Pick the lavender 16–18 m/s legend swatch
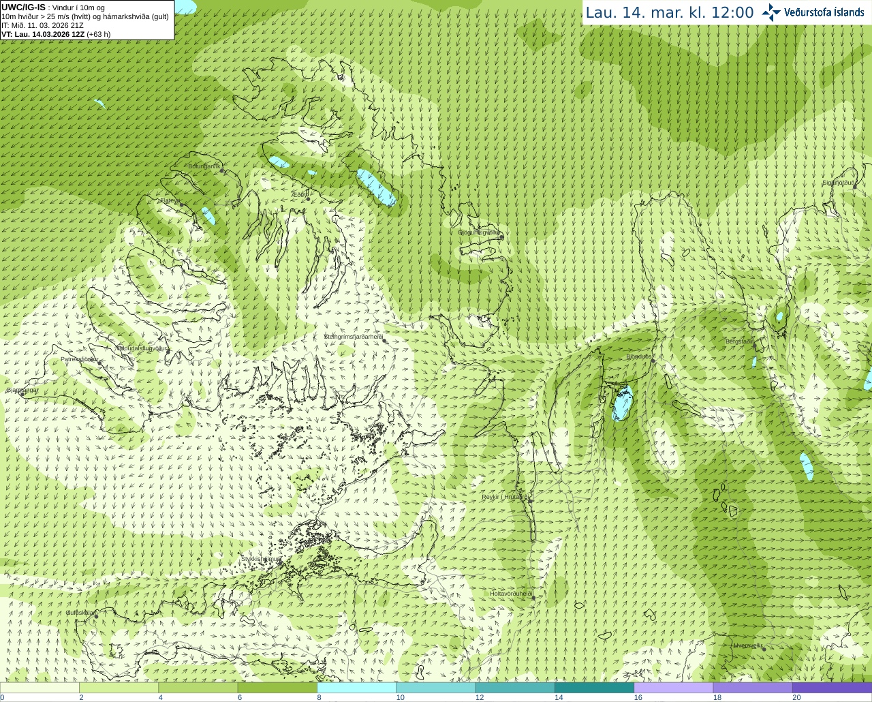 674,688
